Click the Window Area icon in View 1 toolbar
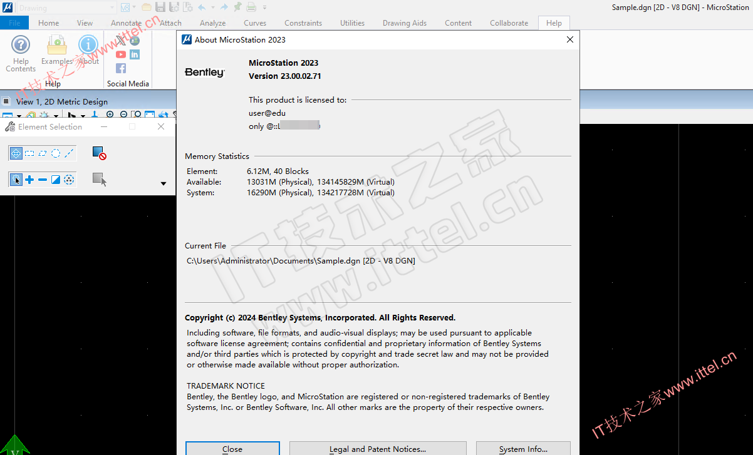 (137, 114)
